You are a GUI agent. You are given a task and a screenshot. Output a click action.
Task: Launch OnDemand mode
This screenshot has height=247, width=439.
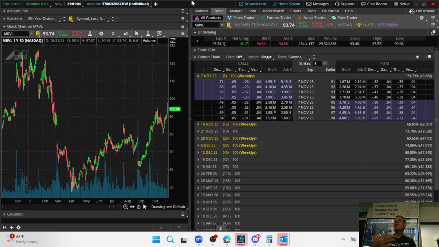[422, 11]
